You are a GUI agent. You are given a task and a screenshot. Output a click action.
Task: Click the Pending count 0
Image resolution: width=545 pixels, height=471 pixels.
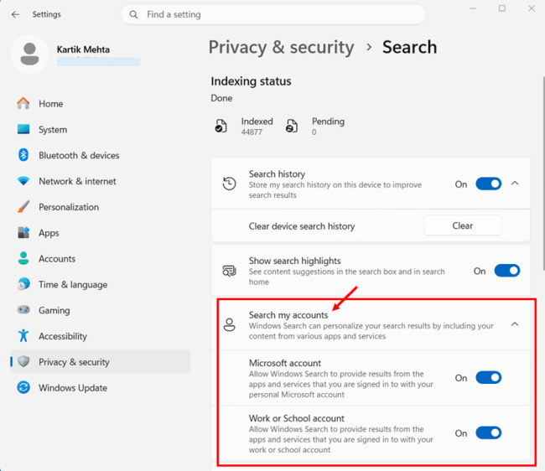coord(314,132)
